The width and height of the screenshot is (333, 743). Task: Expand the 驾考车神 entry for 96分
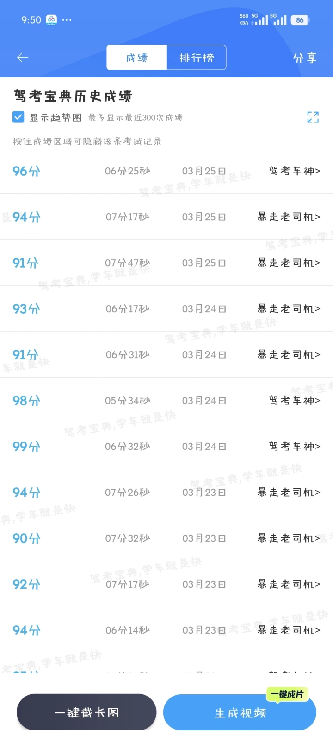295,171
